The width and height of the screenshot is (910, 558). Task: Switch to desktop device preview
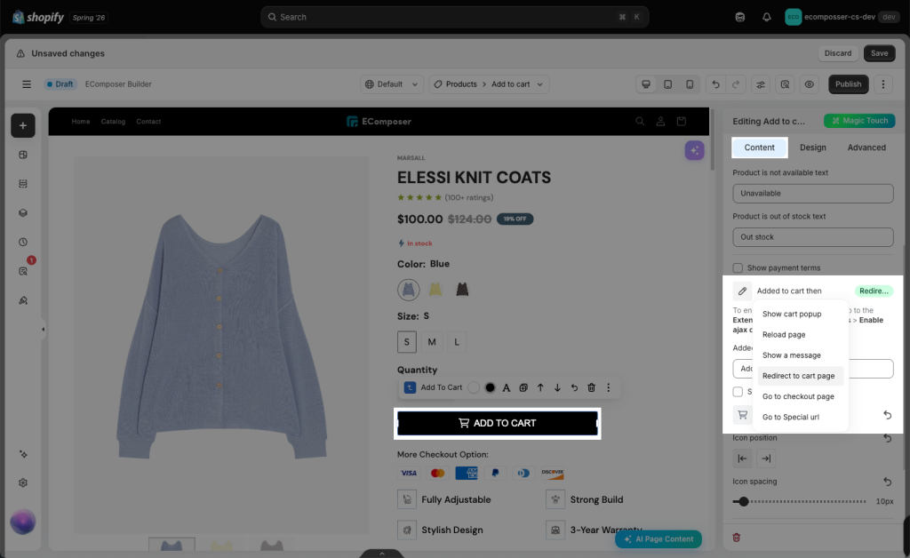646,84
